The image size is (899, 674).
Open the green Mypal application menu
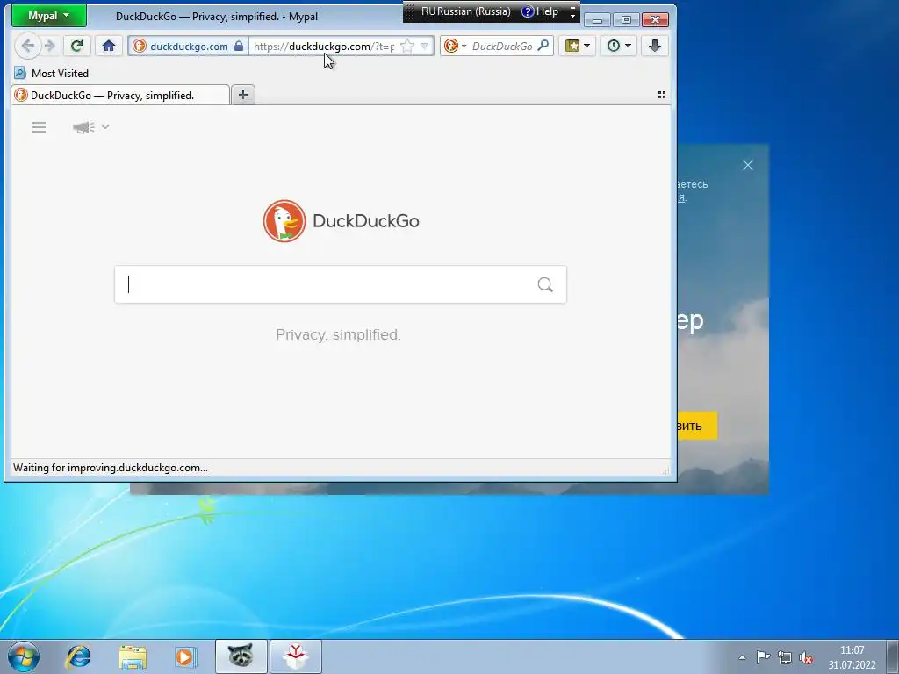coord(49,16)
